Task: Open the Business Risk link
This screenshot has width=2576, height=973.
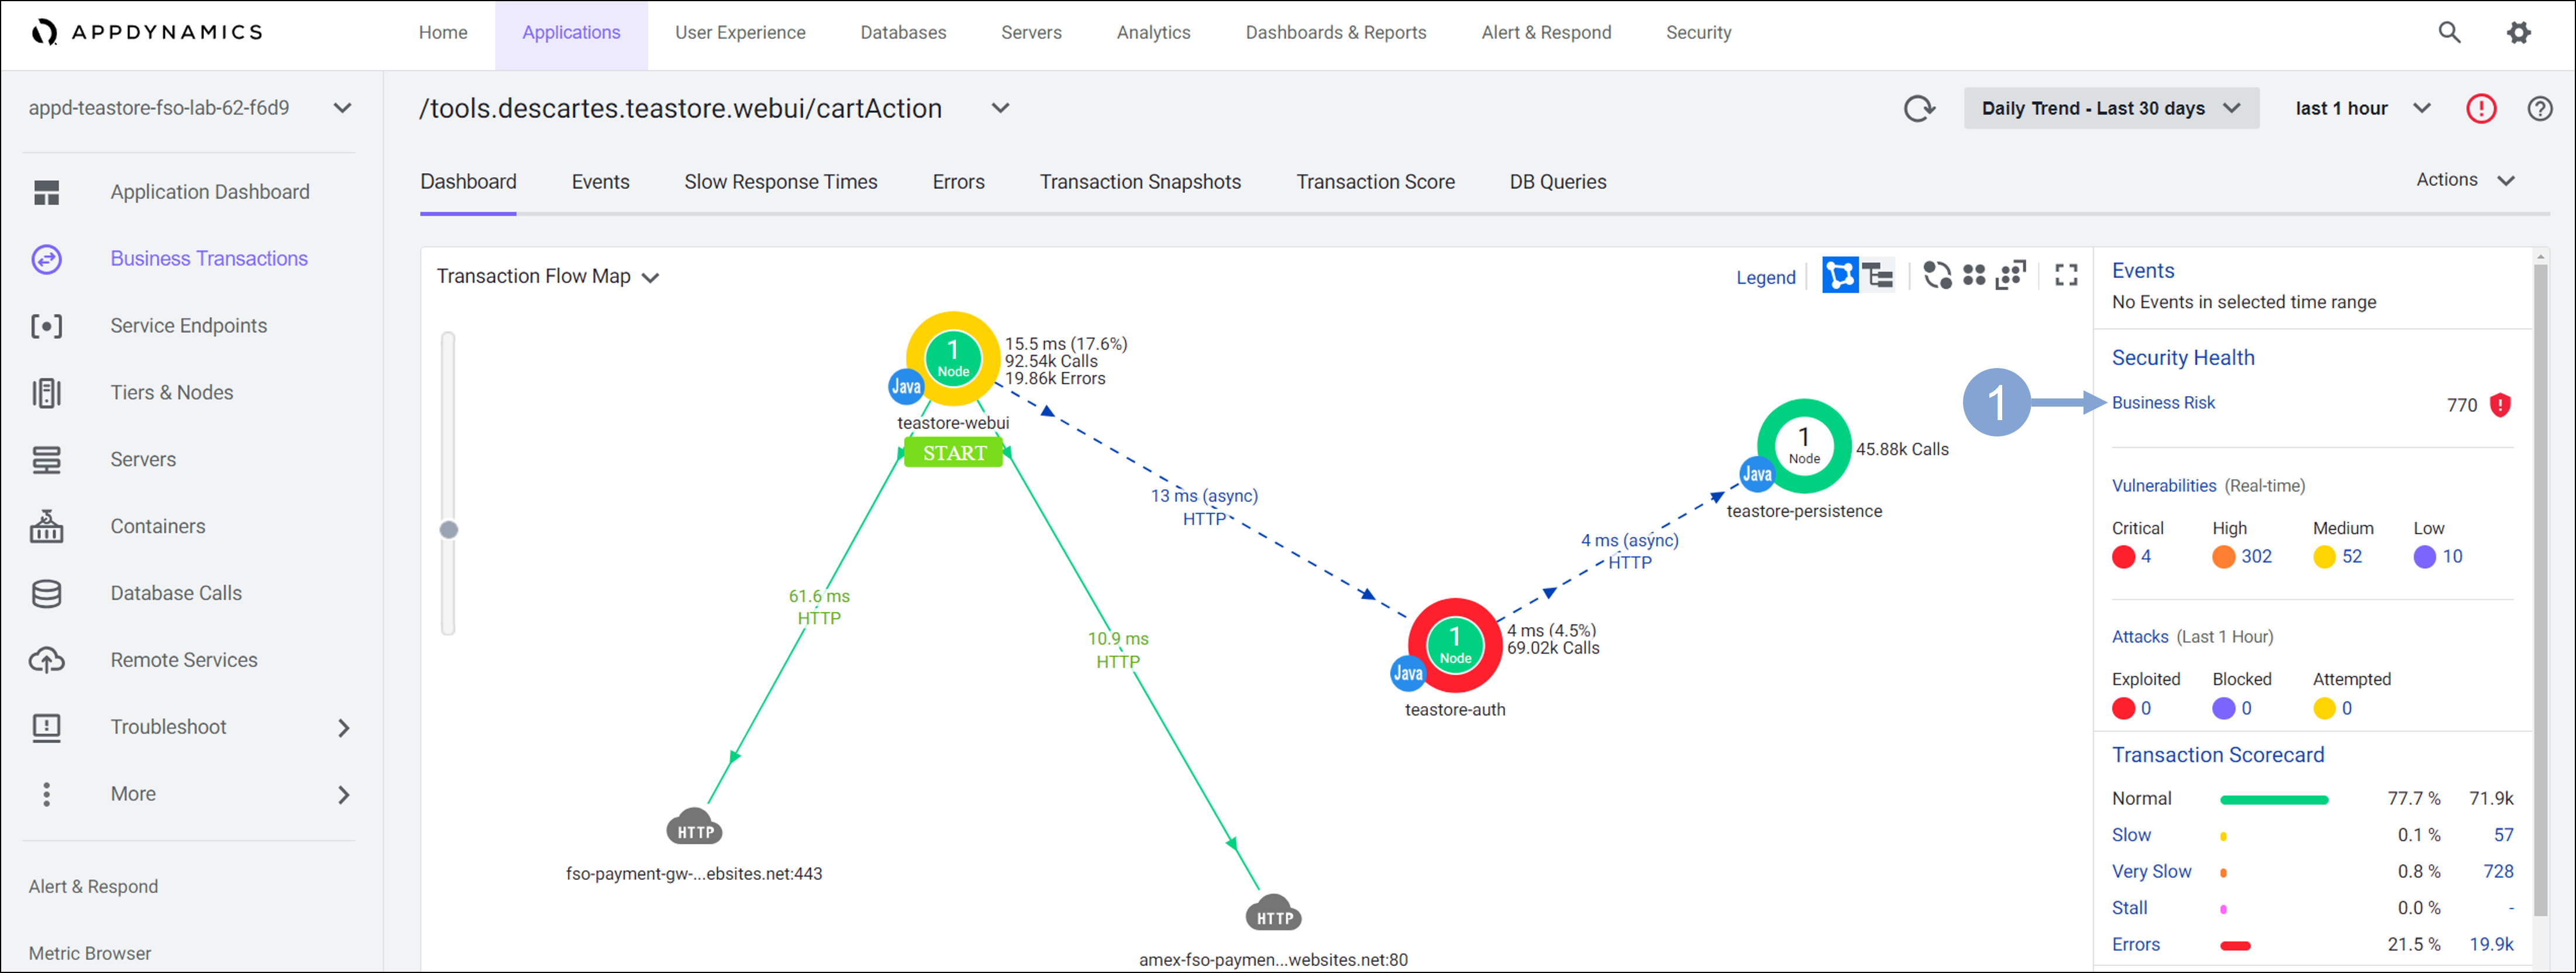Action: coord(2162,403)
